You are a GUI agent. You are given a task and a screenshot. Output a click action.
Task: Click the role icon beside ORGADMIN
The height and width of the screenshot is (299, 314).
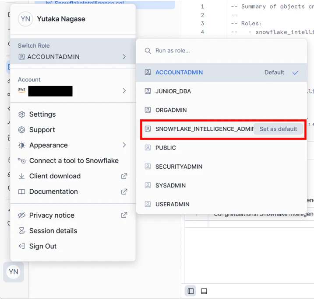click(x=148, y=110)
